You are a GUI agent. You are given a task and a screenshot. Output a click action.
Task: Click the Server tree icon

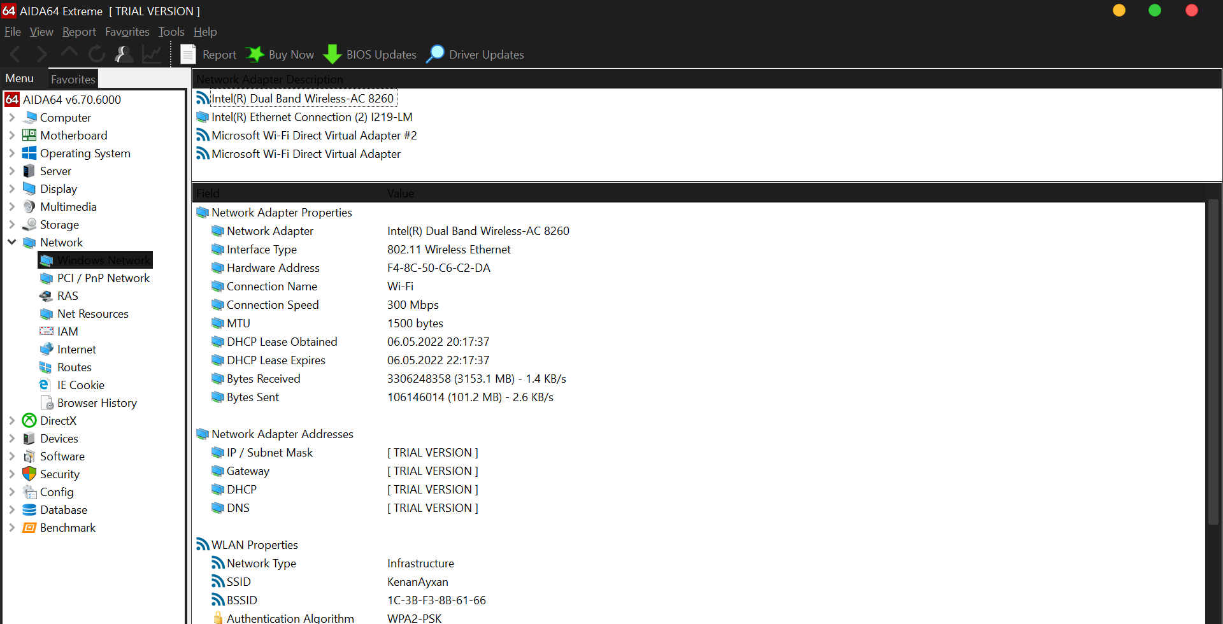(29, 171)
